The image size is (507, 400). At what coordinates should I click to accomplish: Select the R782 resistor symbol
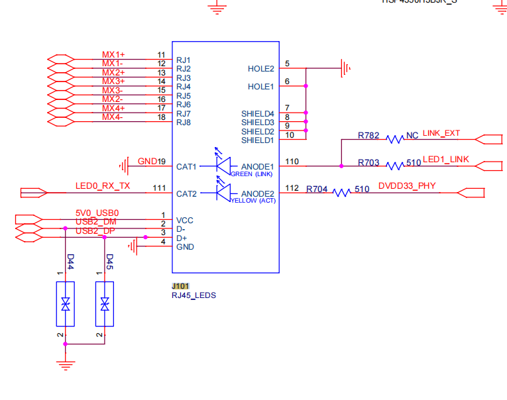395,139
